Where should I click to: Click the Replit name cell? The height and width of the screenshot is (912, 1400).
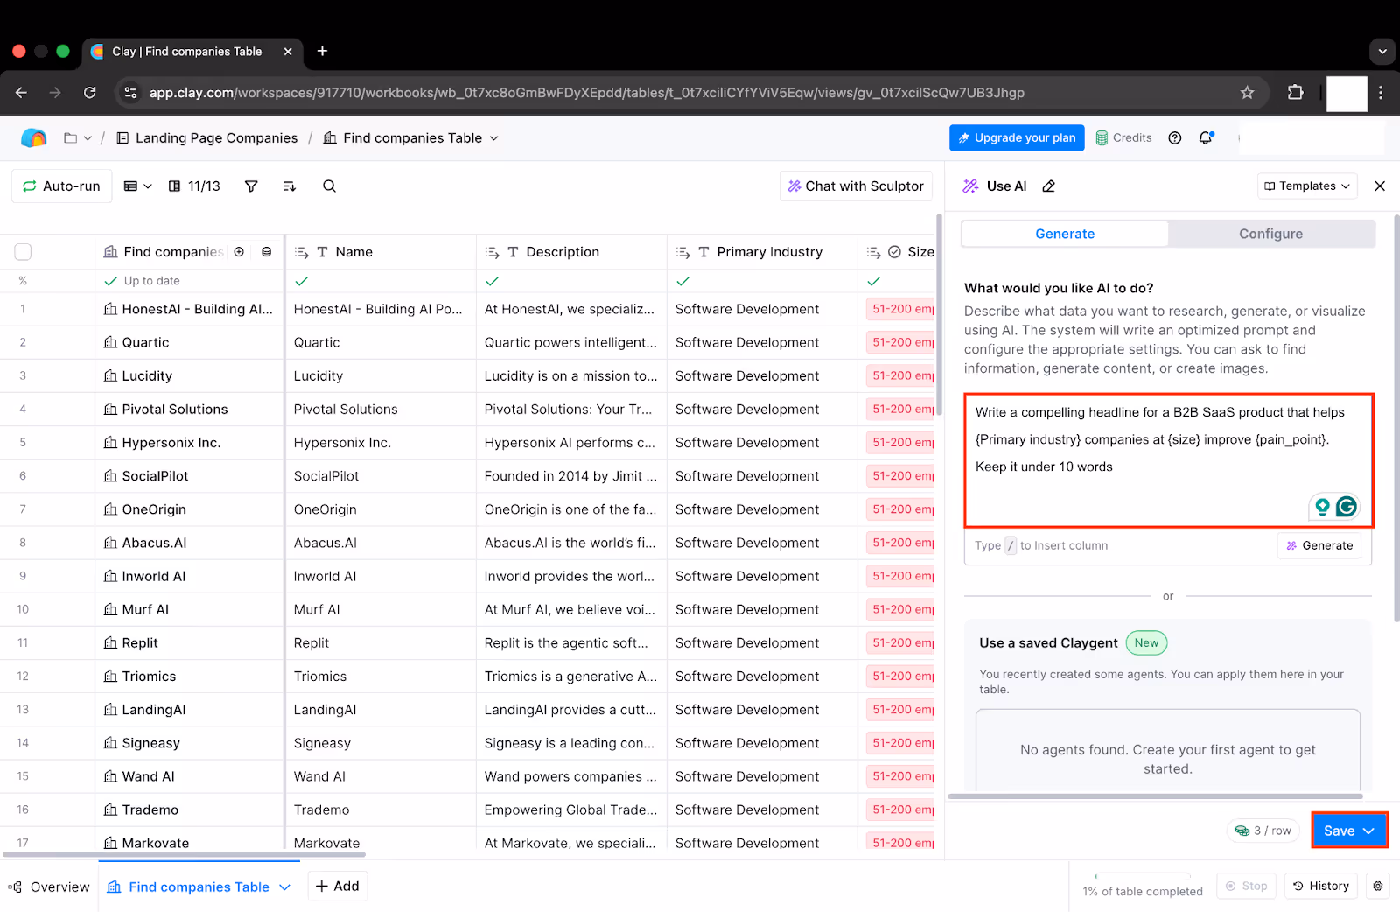pos(381,642)
